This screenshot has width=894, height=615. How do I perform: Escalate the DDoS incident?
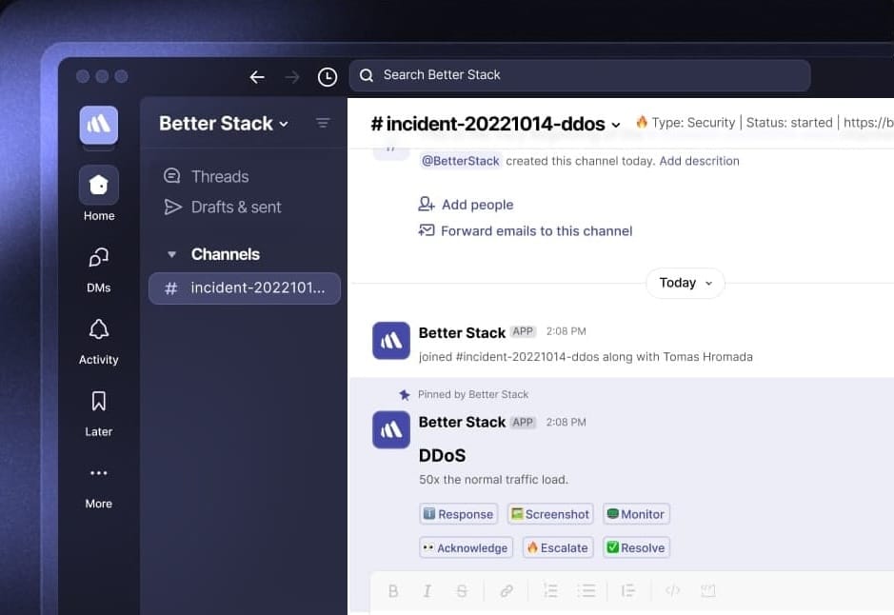pos(558,547)
